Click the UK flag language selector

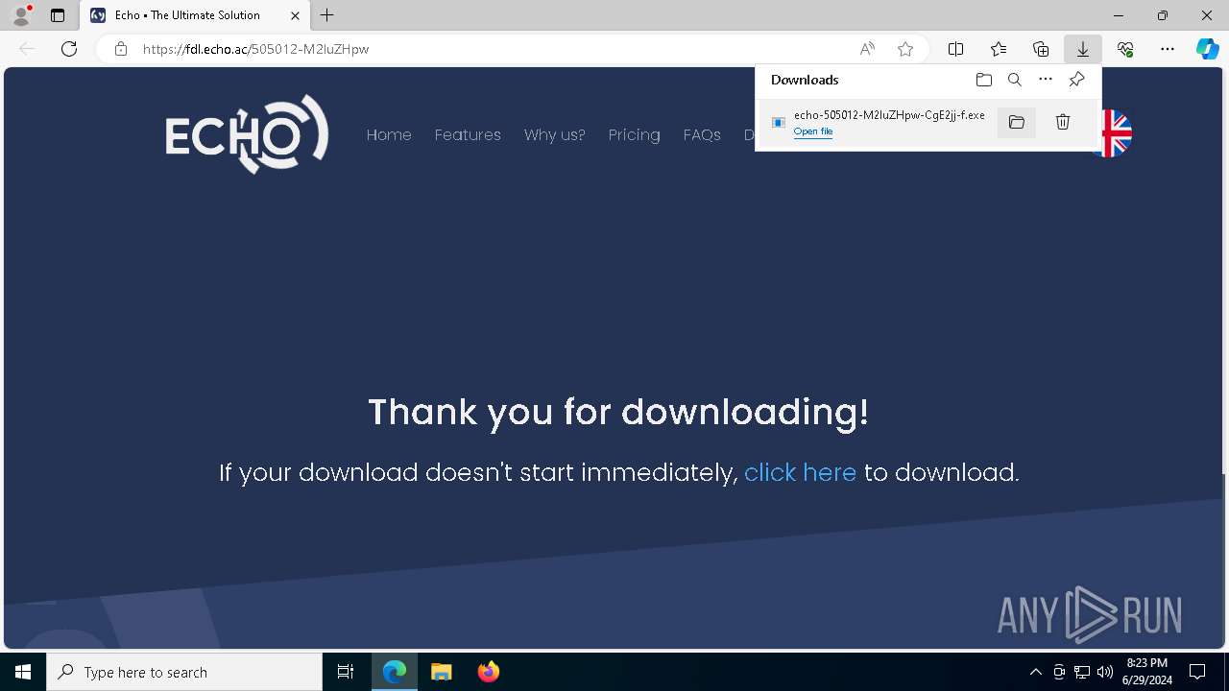tap(1116, 133)
